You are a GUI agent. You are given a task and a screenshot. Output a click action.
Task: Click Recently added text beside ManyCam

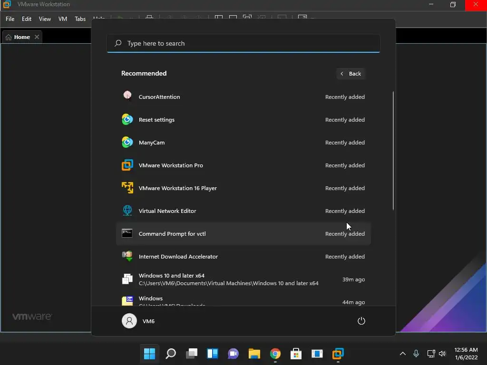pos(345,143)
